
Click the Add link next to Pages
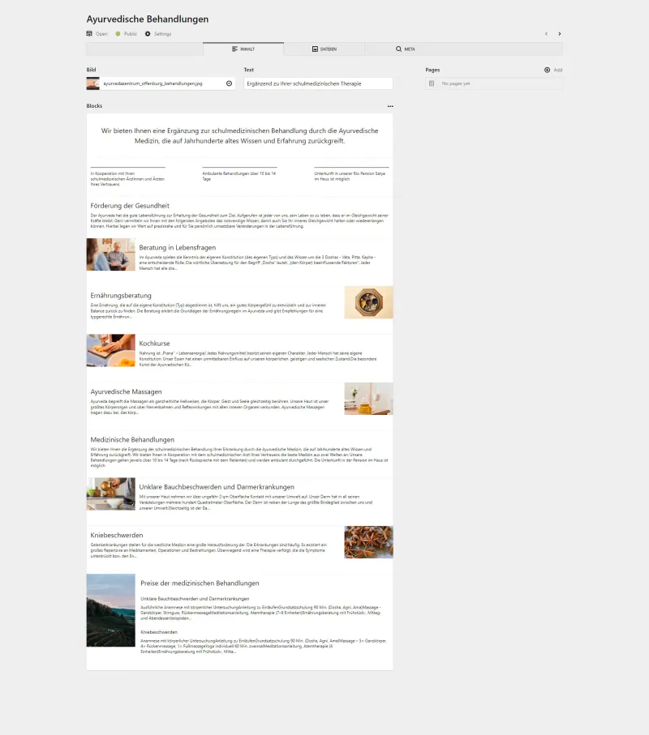(x=557, y=70)
